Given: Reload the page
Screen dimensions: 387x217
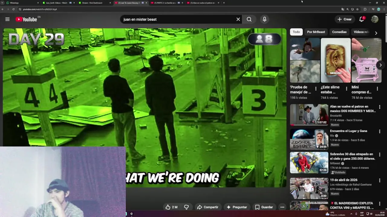Looking at the screenshot, I should coord(13,9).
